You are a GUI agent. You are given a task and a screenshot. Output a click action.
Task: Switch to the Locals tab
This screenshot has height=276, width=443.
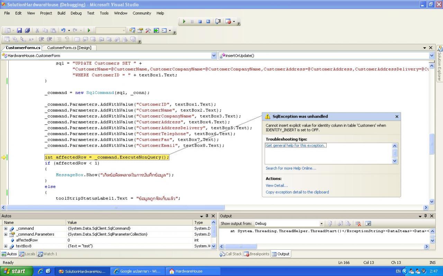(x=27, y=254)
